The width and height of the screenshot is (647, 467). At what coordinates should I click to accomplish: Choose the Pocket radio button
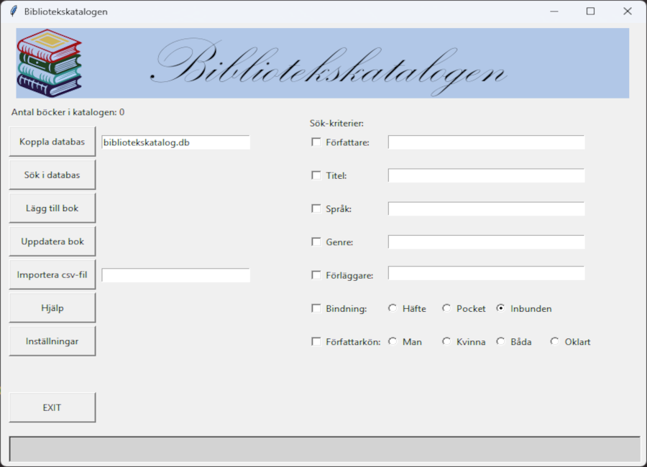pos(446,308)
